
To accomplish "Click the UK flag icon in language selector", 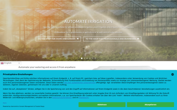I will (x=2, y=63).
